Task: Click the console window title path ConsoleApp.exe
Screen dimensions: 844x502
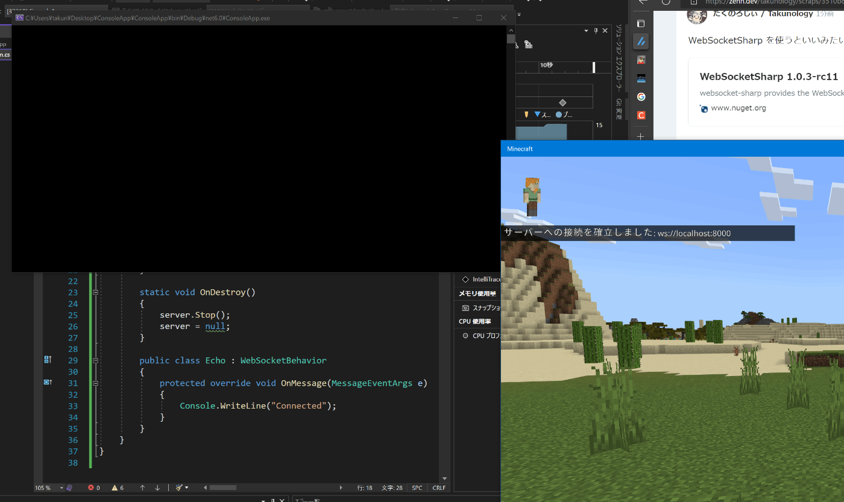Action: (148, 18)
